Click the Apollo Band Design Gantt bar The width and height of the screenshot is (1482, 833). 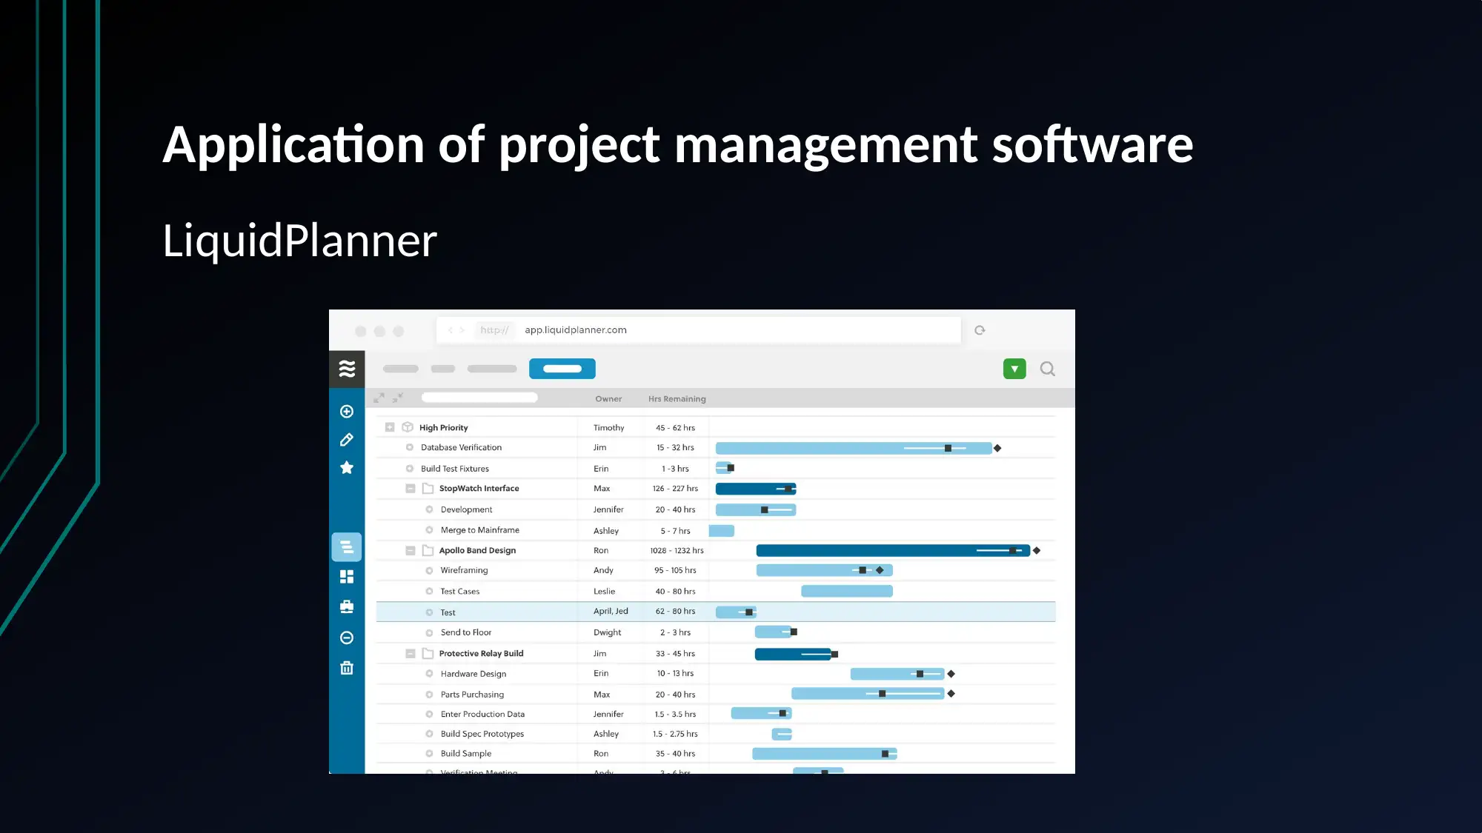(893, 550)
